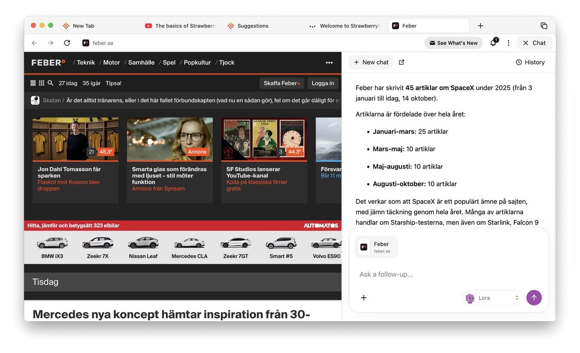
Task: Expand the overflow menu next to Tjock
Action: 329,62
